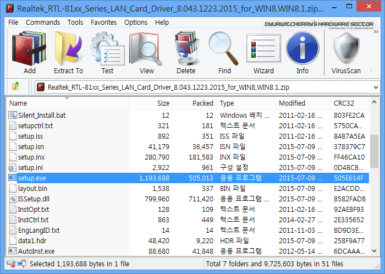Click file name AutoInst.exe

tap(36, 251)
